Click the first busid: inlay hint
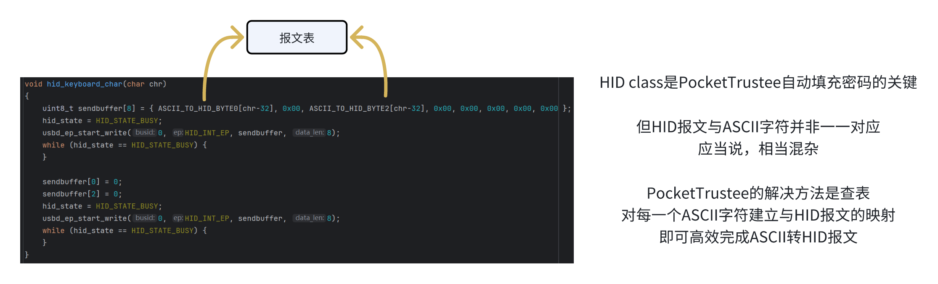The height and width of the screenshot is (284, 938). (145, 132)
